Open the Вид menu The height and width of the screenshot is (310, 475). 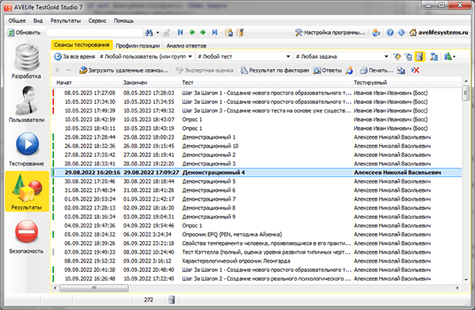coord(38,21)
